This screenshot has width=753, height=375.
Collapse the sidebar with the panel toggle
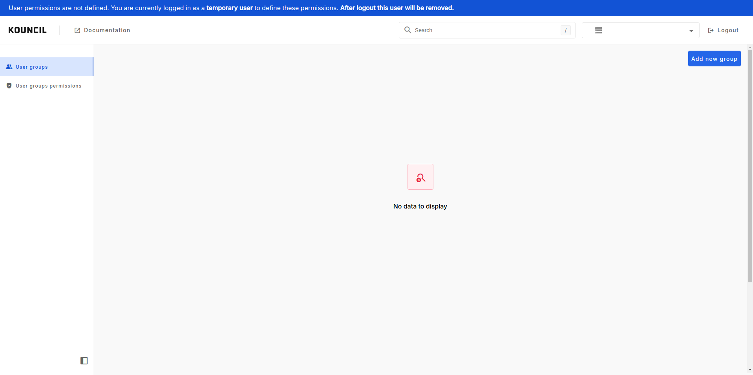pyautogui.click(x=84, y=360)
